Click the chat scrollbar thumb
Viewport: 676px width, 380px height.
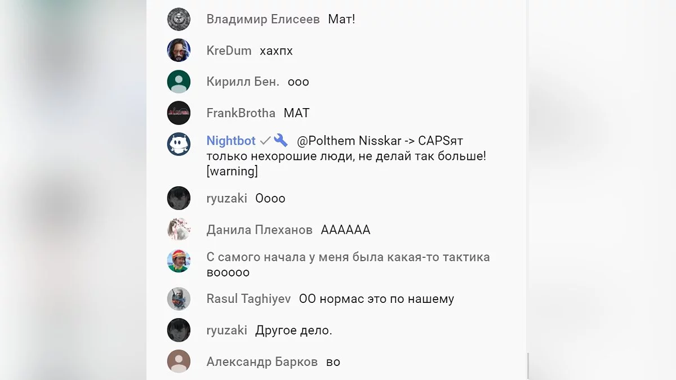click(x=528, y=366)
